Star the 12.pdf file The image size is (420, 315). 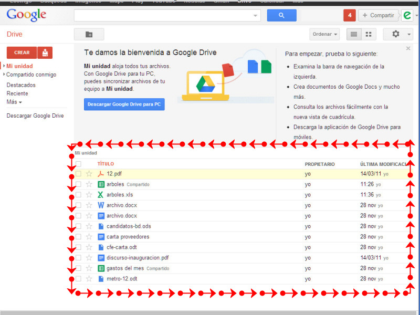[89, 174]
